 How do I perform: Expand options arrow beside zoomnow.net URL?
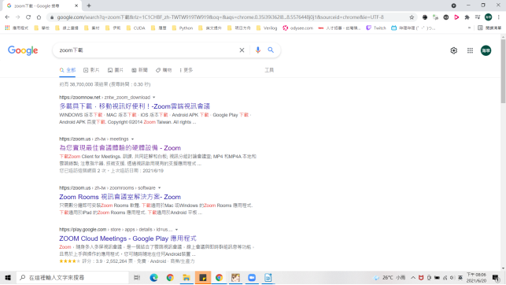pyautogui.click(x=154, y=98)
